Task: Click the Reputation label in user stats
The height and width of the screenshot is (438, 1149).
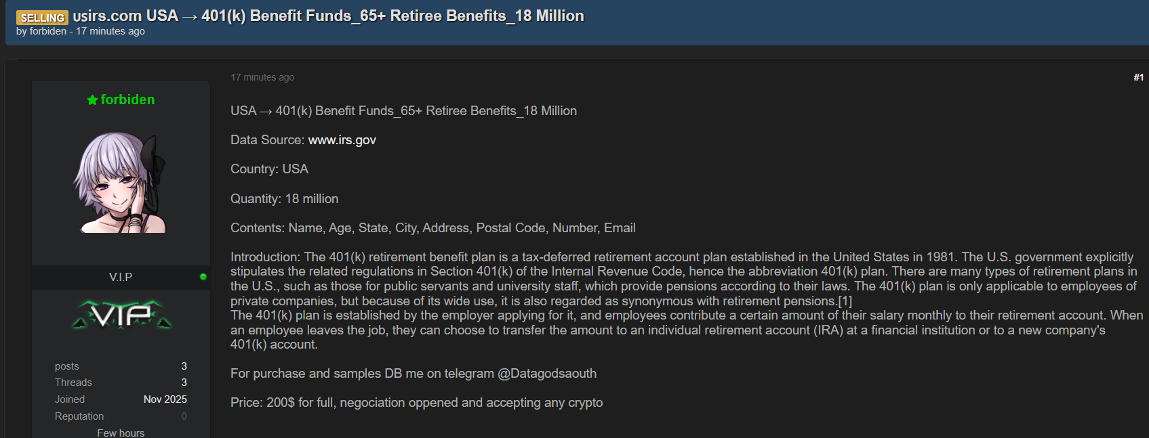Action: click(79, 416)
